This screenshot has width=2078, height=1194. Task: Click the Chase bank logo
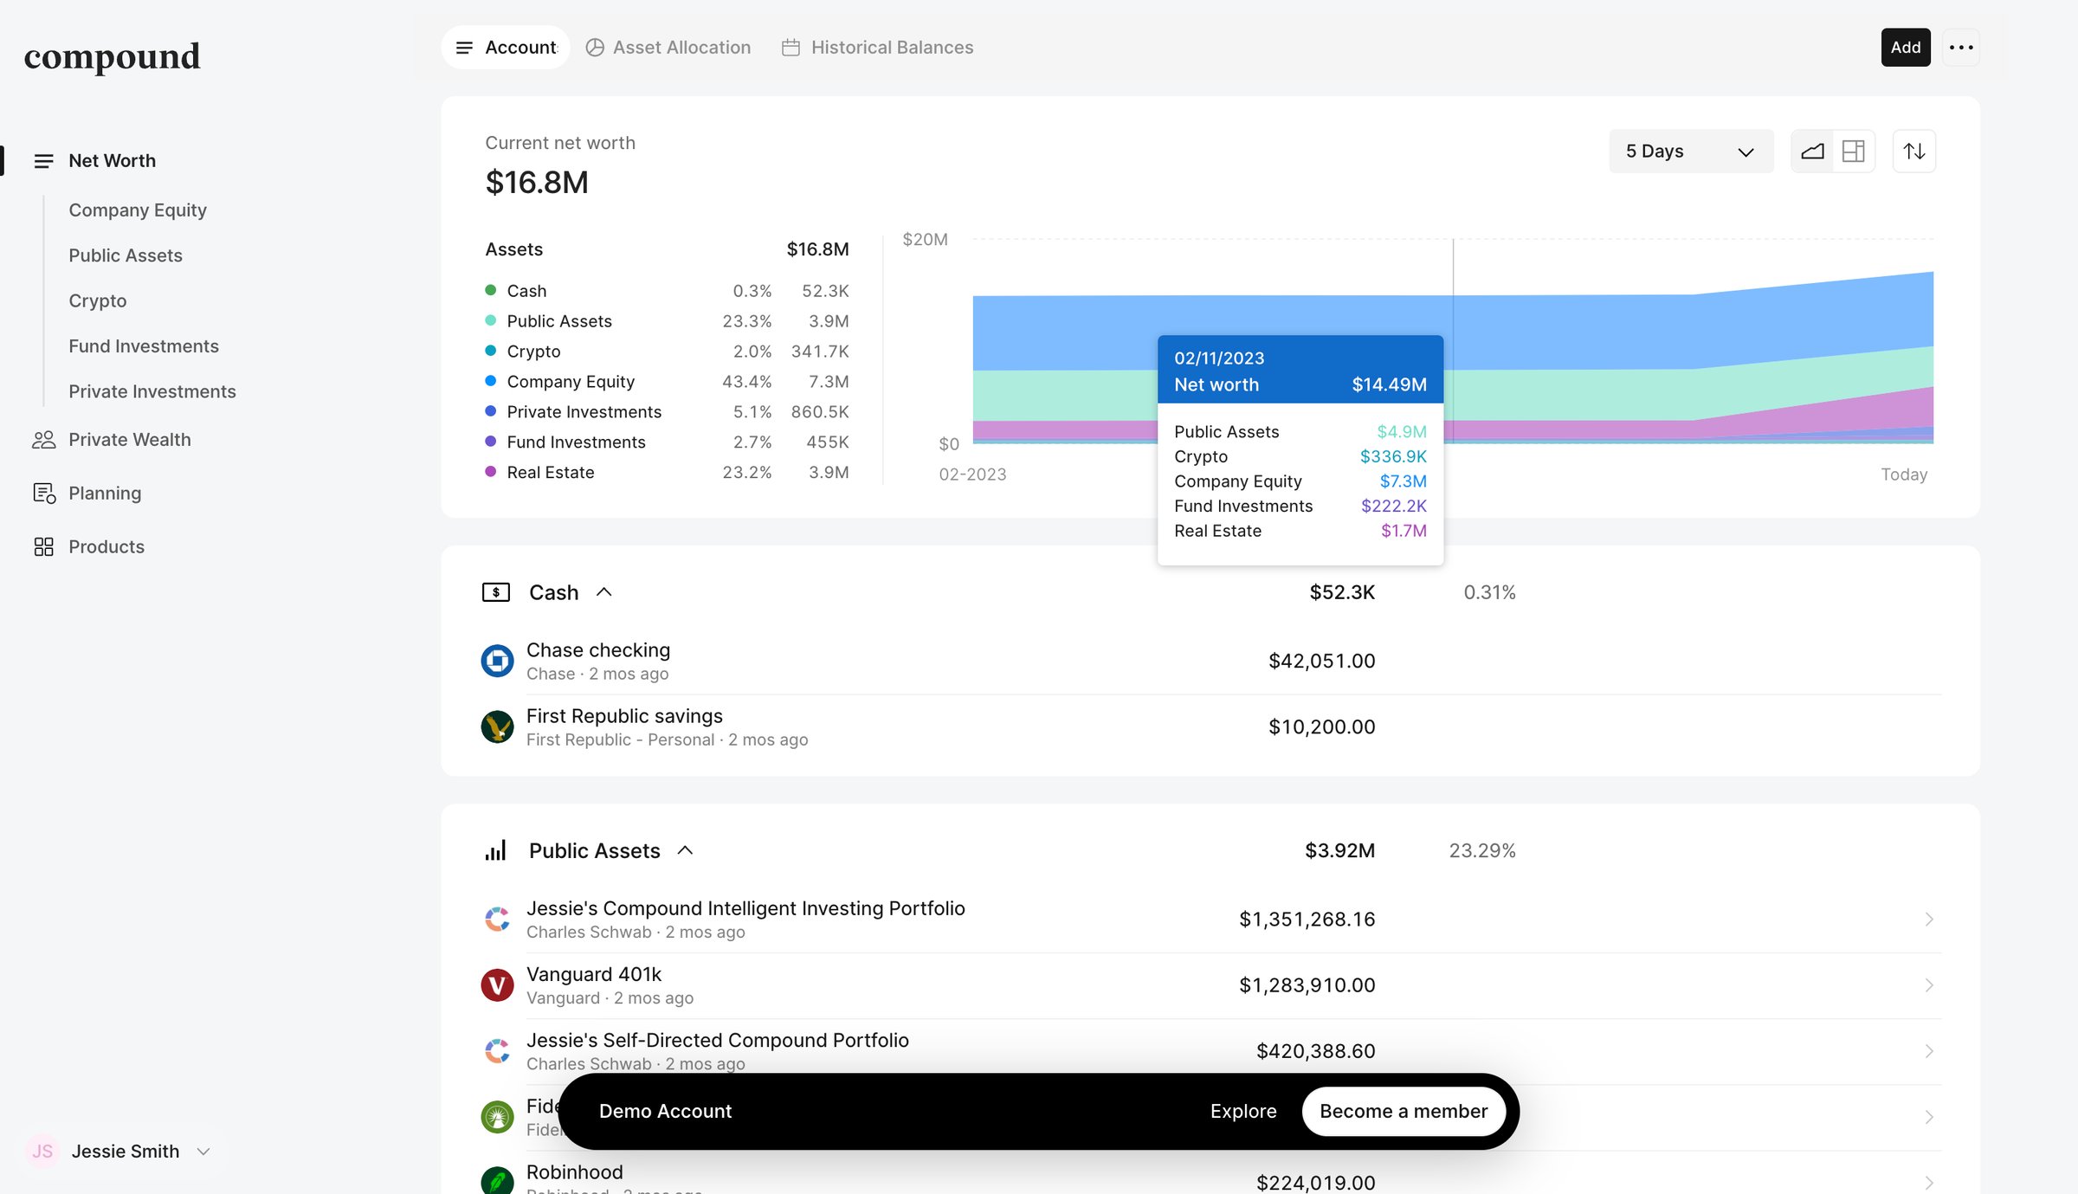click(x=497, y=662)
